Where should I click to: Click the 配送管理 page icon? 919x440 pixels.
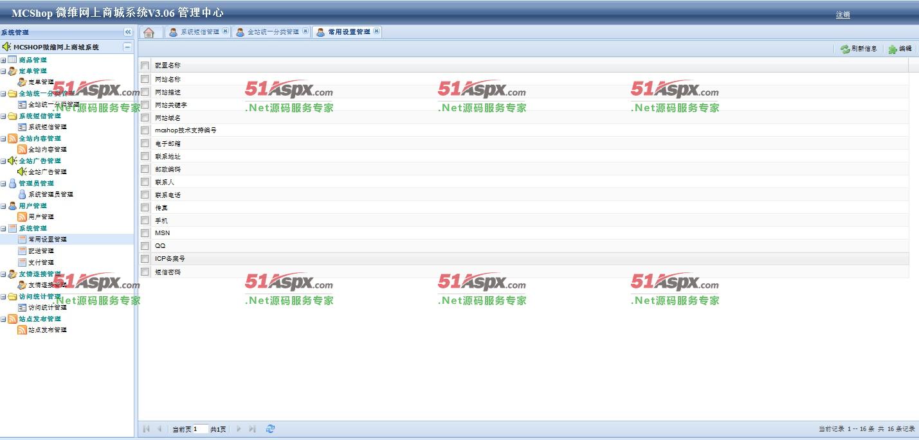coord(23,251)
